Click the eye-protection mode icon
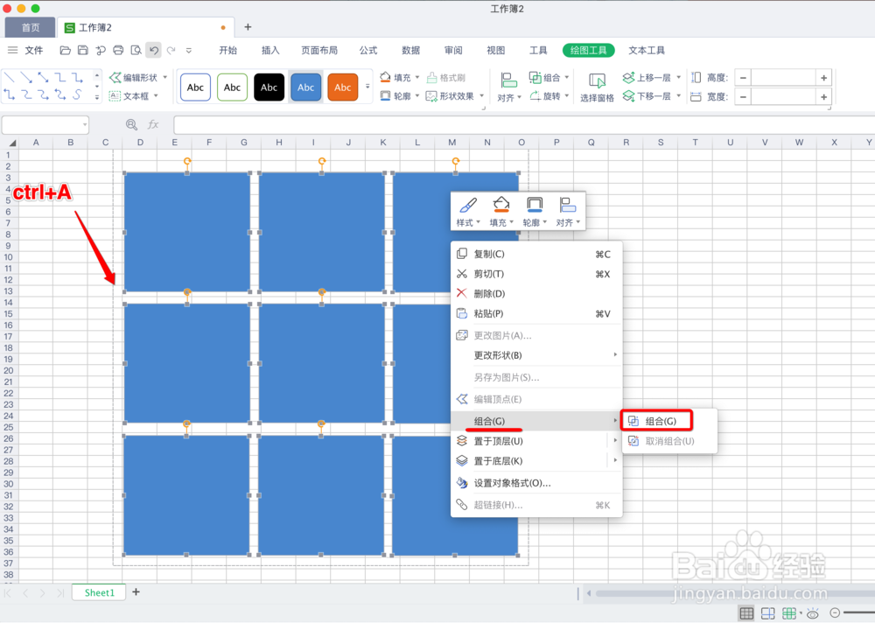 pos(813,613)
